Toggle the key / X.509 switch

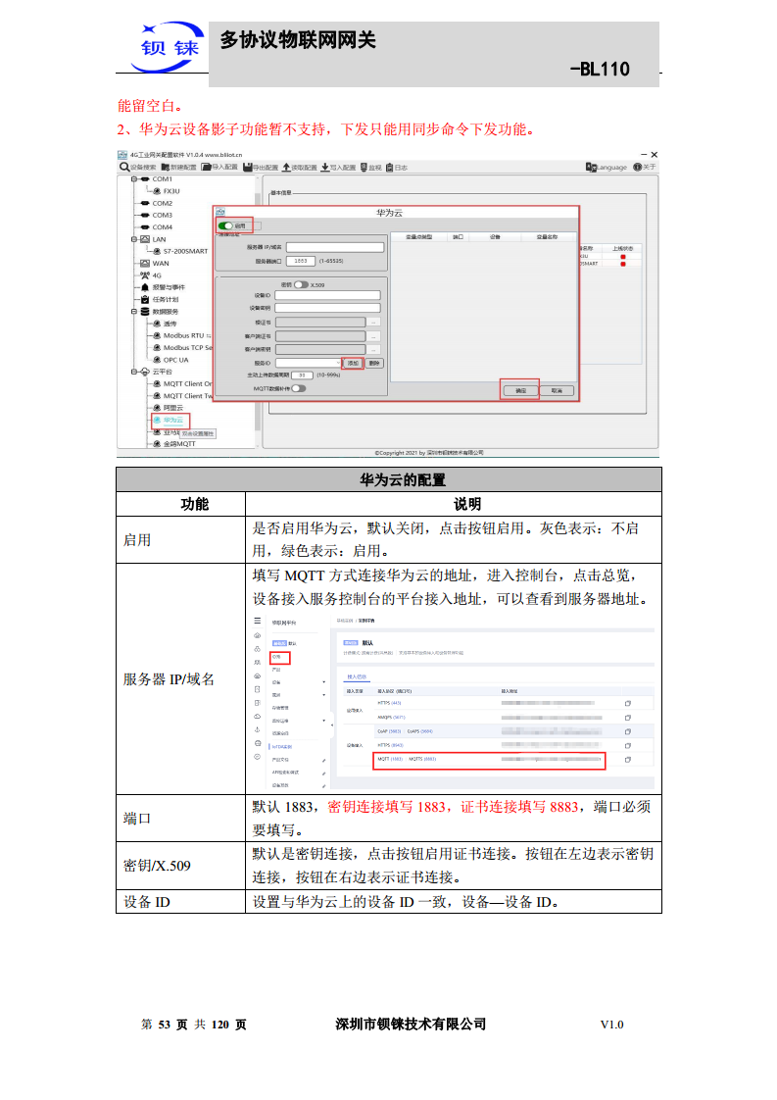point(301,285)
